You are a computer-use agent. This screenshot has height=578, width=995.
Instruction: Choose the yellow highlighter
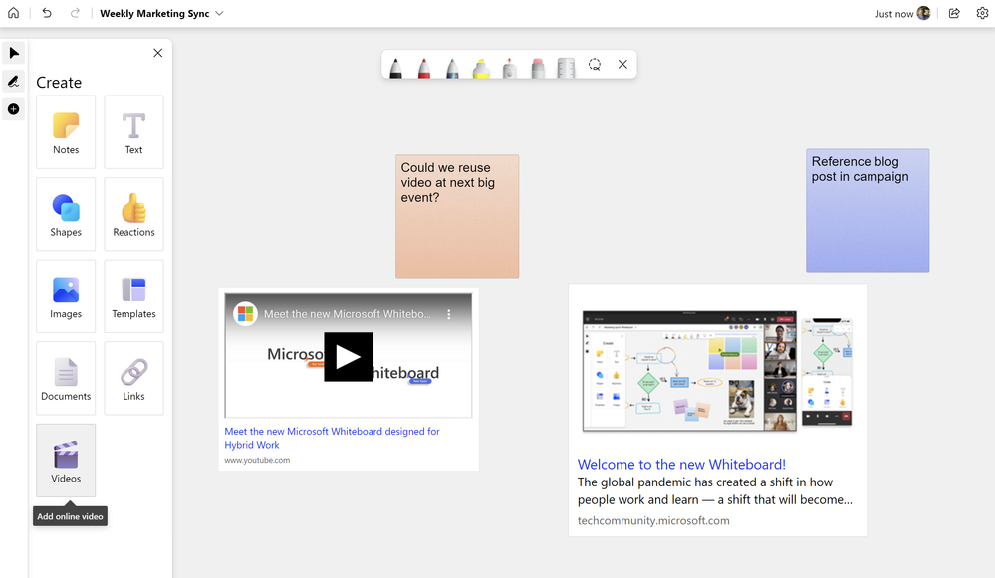coord(479,66)
